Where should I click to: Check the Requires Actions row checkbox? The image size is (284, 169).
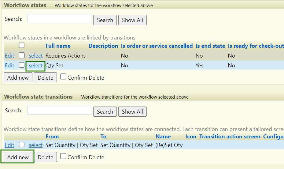click(22, 55)
